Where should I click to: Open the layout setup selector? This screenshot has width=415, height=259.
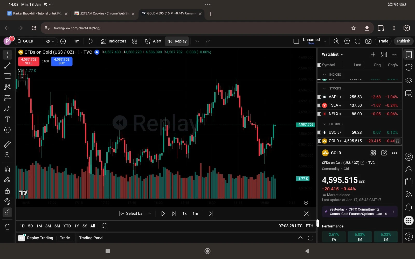point(296,41)
